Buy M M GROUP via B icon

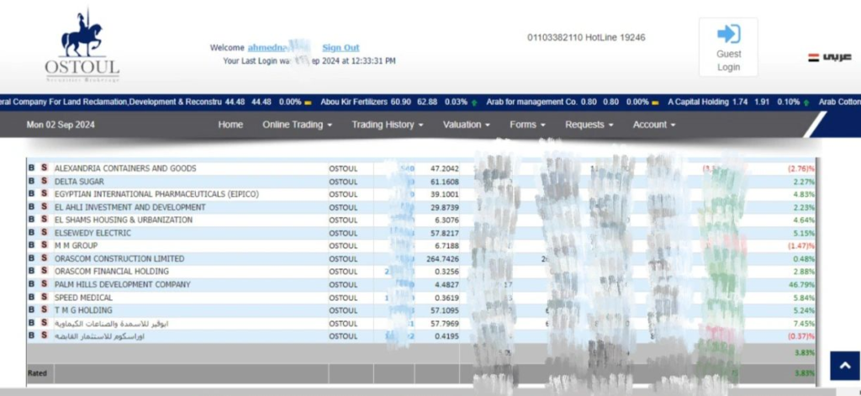[x=31, y=246]
